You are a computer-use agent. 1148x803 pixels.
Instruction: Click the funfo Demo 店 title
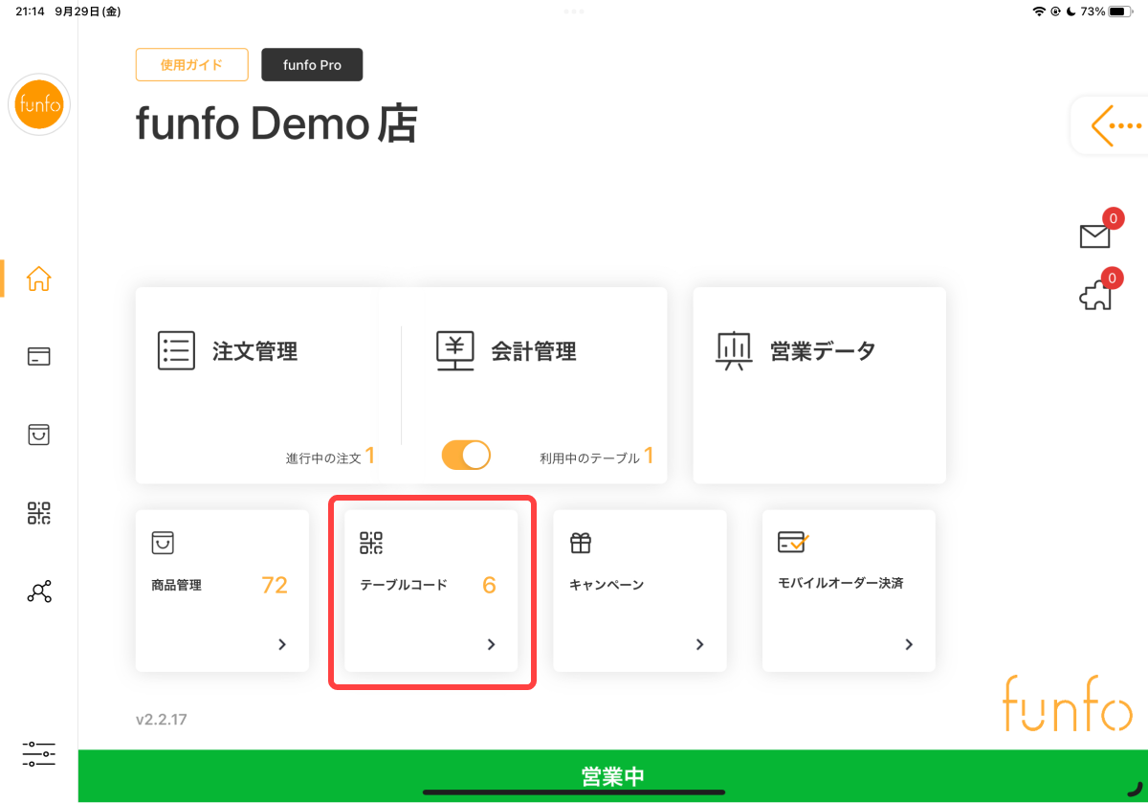point(276,124)
